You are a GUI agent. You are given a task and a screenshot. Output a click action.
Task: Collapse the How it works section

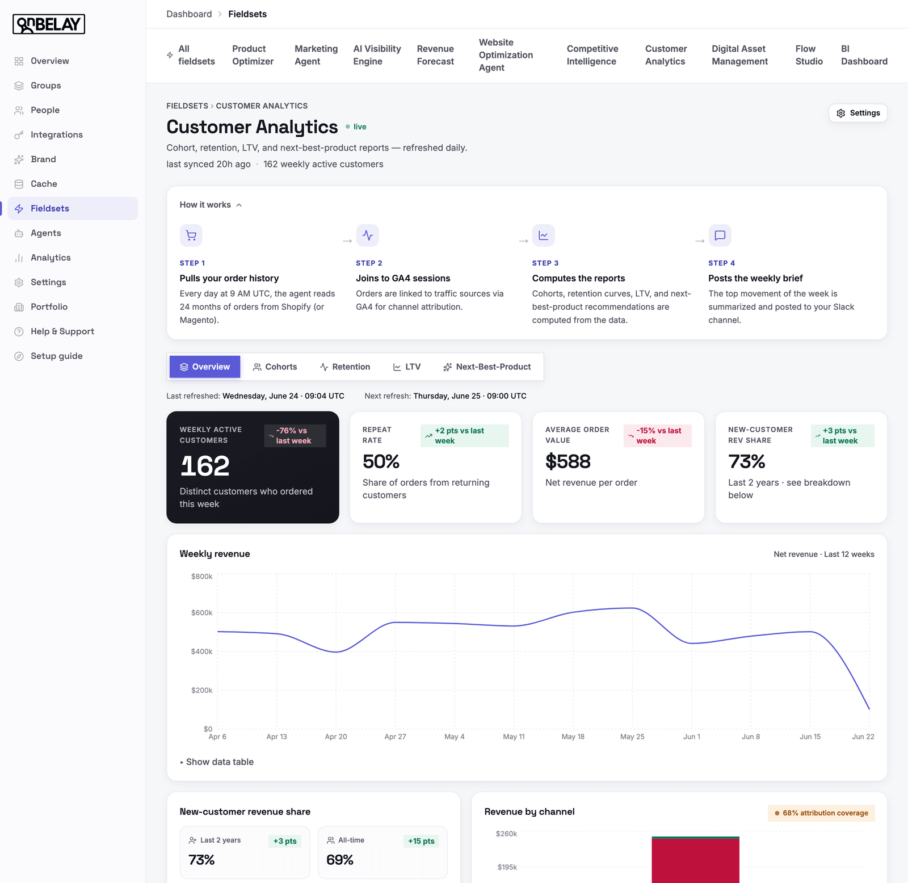[x=211, y=205]
